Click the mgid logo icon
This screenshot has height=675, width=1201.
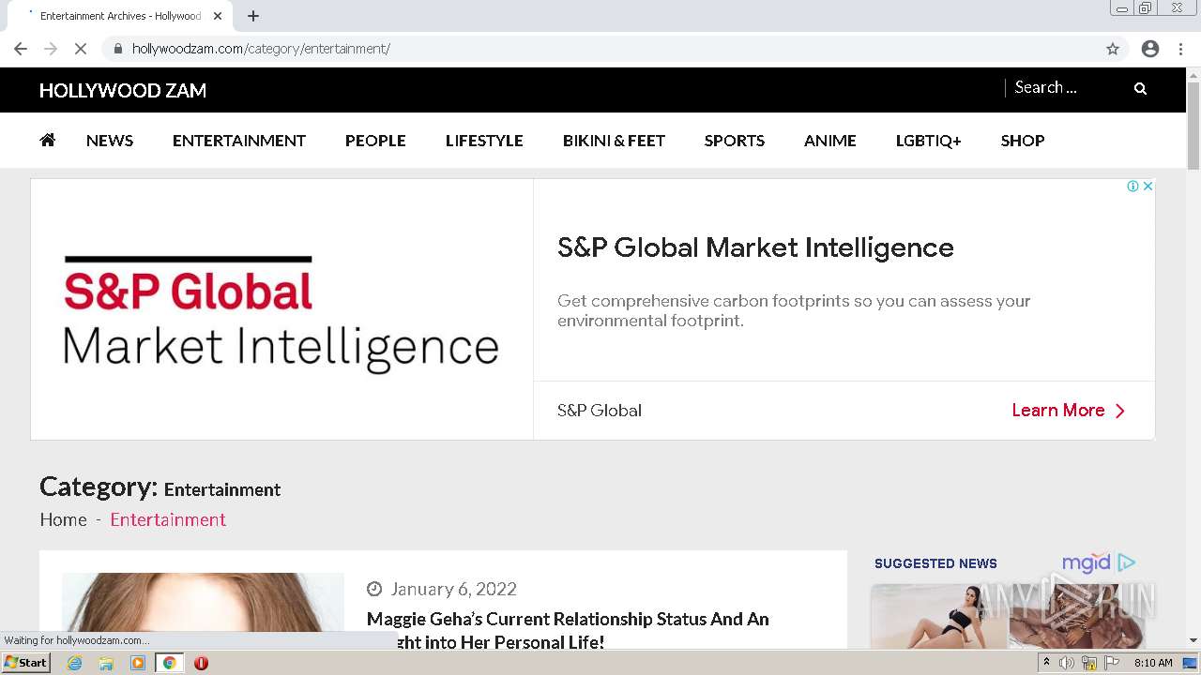1099,562
